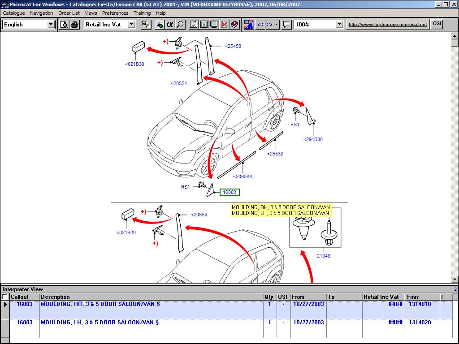Viewport: 459px width, 344px height.
Task: Click the printer icon in toolbar
Action: point(74,25)
